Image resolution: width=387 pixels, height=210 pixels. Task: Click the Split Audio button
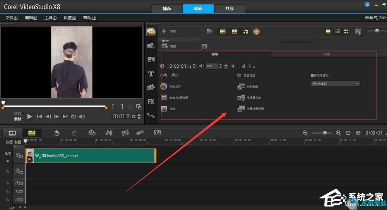coord(248,87)
